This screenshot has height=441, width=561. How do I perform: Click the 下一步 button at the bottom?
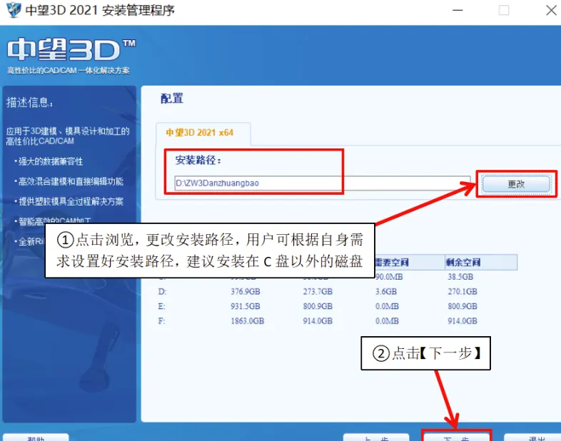(457, 437)
